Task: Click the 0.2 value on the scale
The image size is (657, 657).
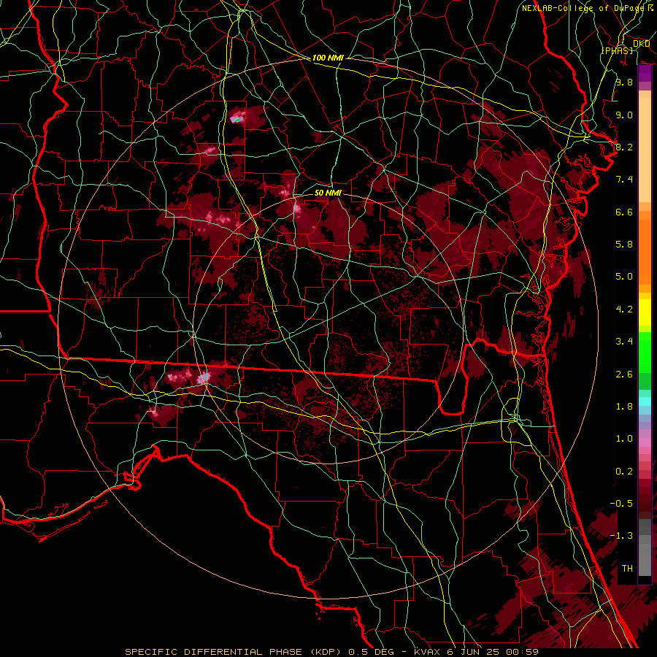Action: point(624,472)
